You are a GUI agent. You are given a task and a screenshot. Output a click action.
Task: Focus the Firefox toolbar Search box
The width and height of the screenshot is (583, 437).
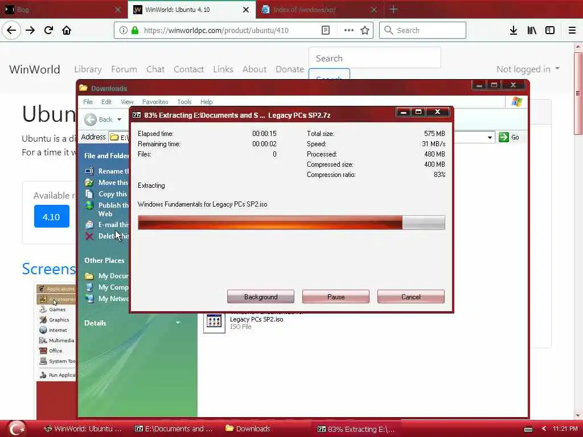coord(422,30)
